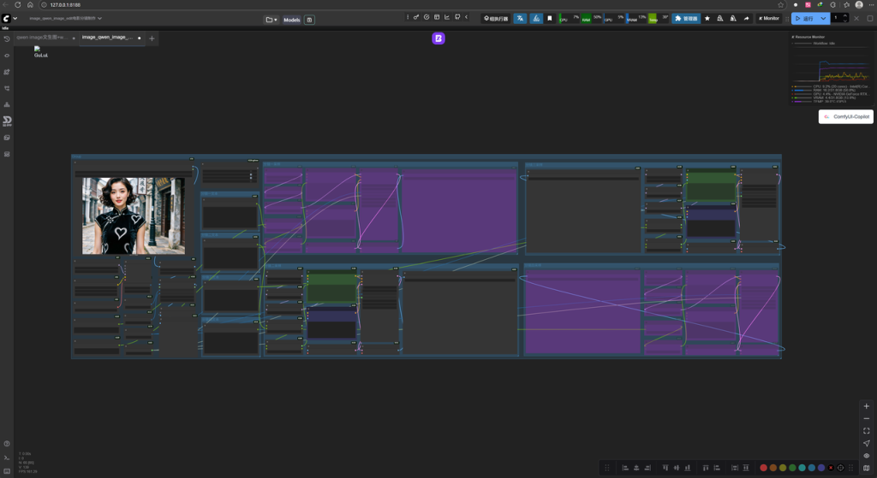877x478 pixels.
Task: Click the Models button
Action: pos(292,20)
